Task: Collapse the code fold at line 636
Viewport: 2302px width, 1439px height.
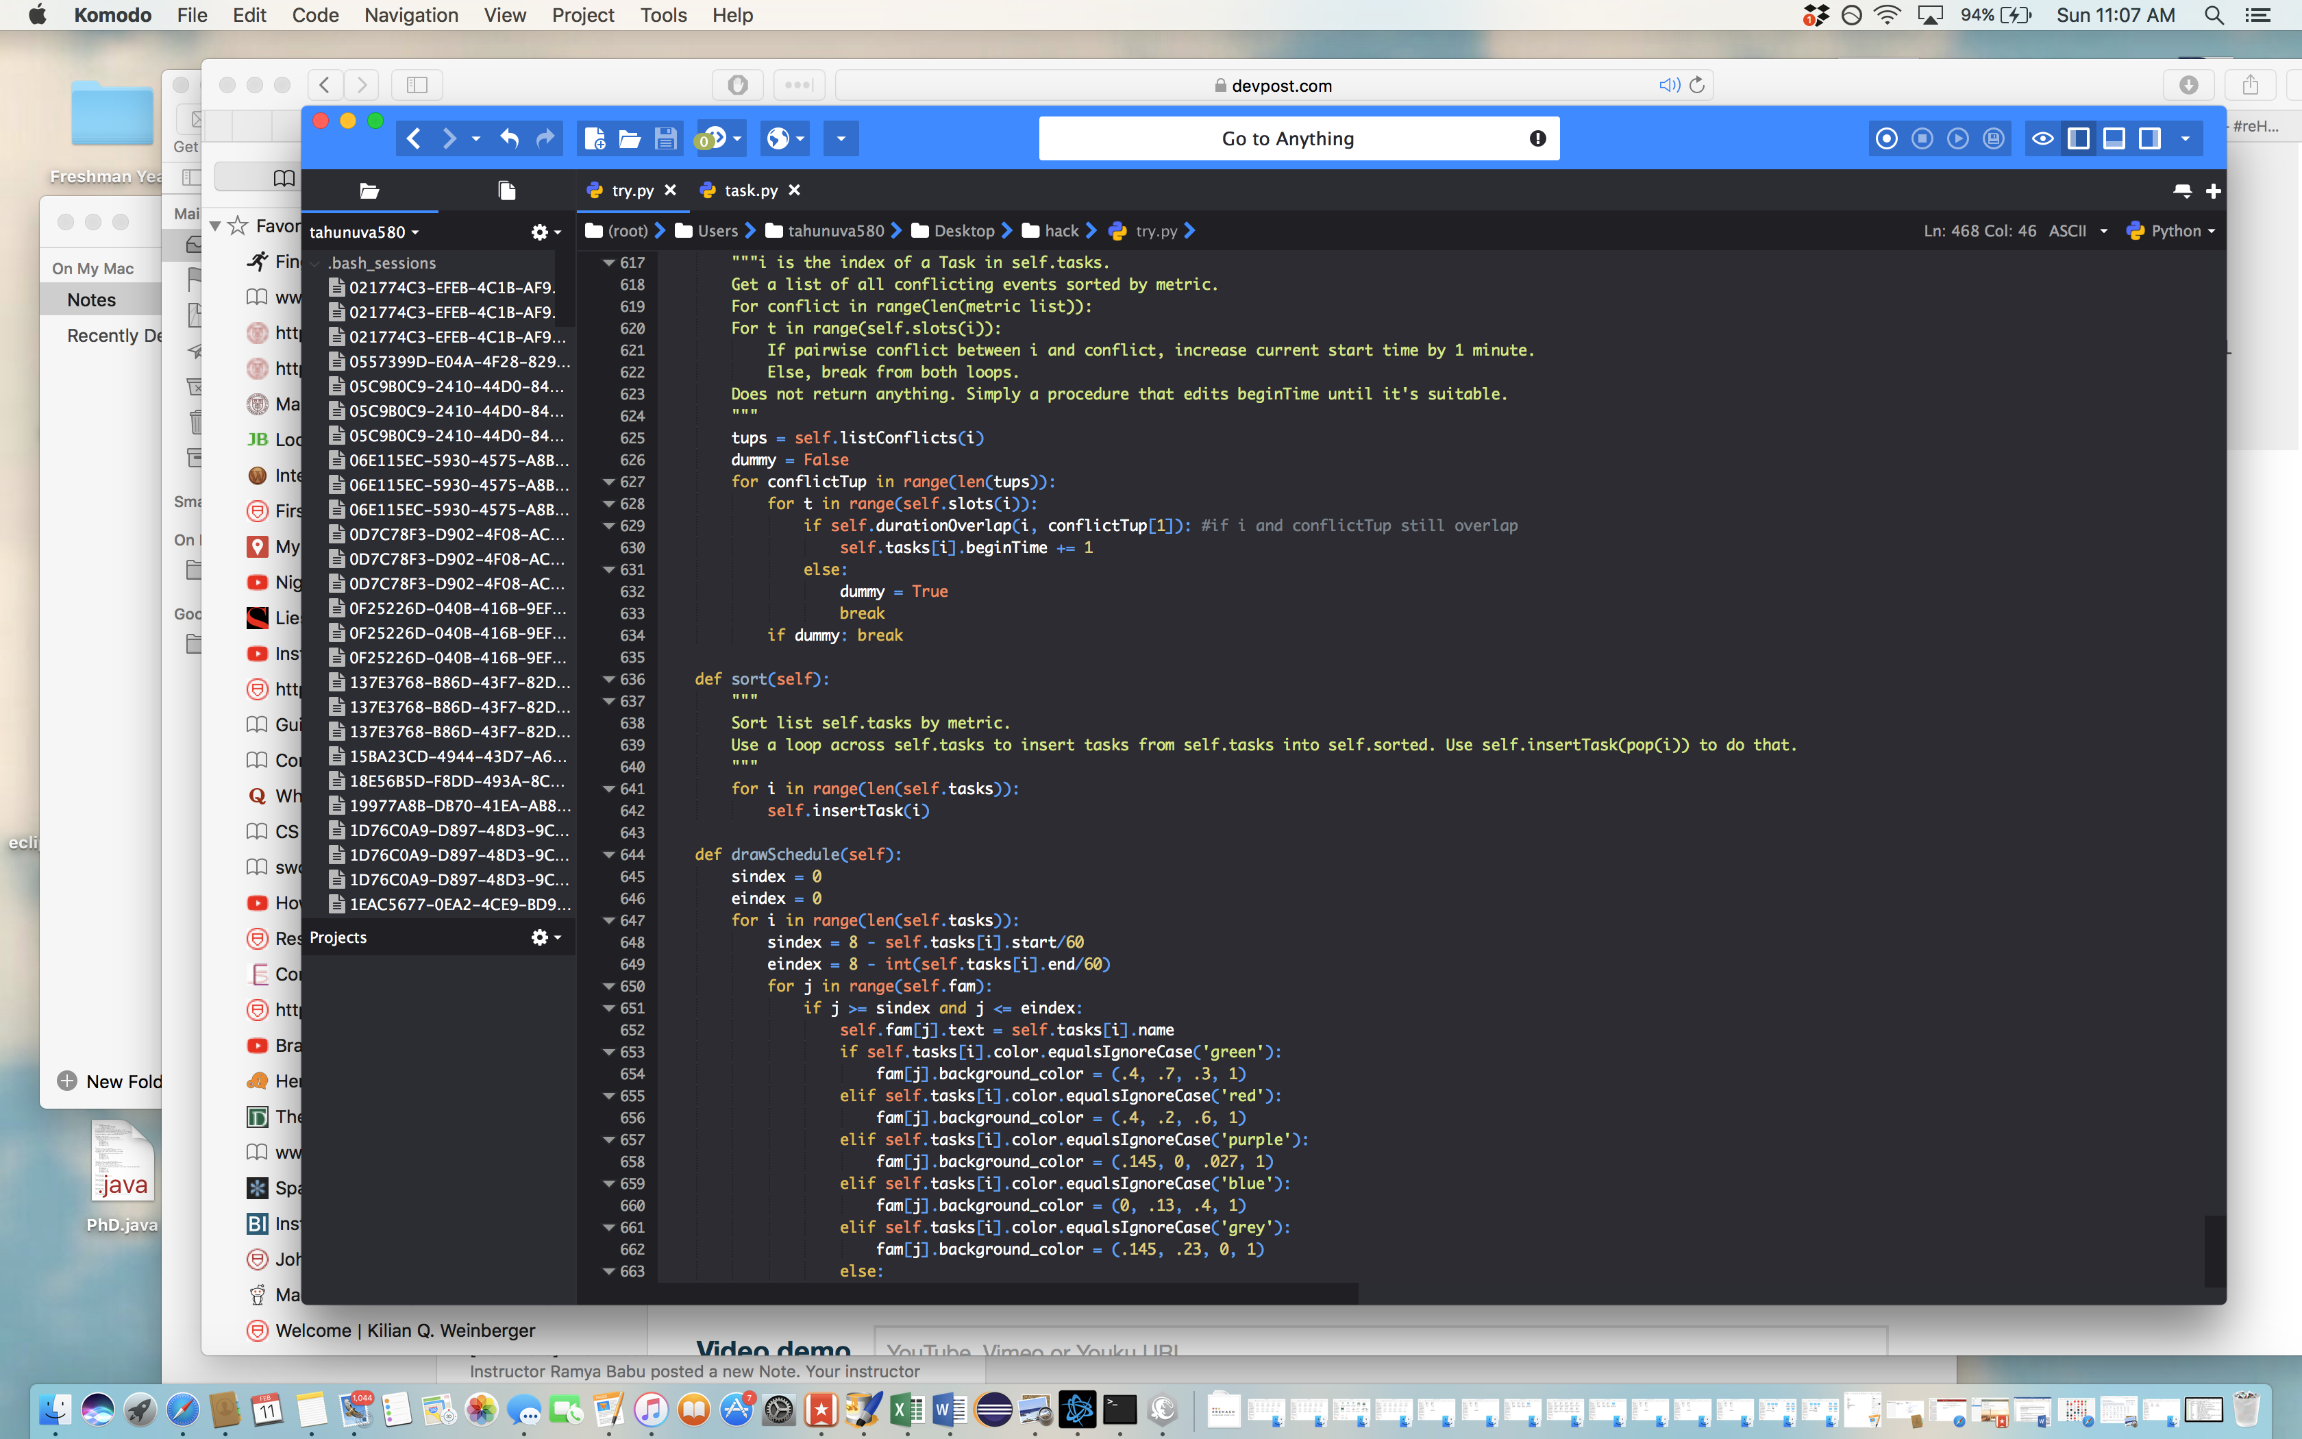Action: (609, 678)
